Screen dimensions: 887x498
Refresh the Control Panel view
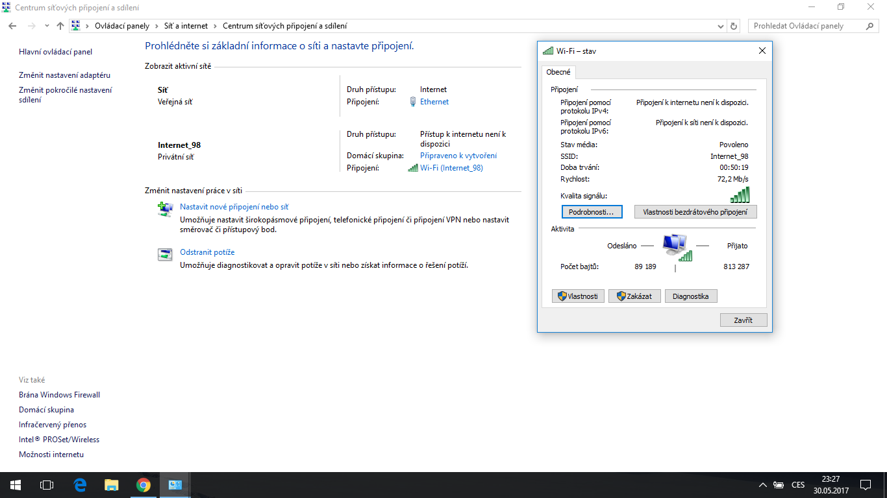[x=734, y=26]
